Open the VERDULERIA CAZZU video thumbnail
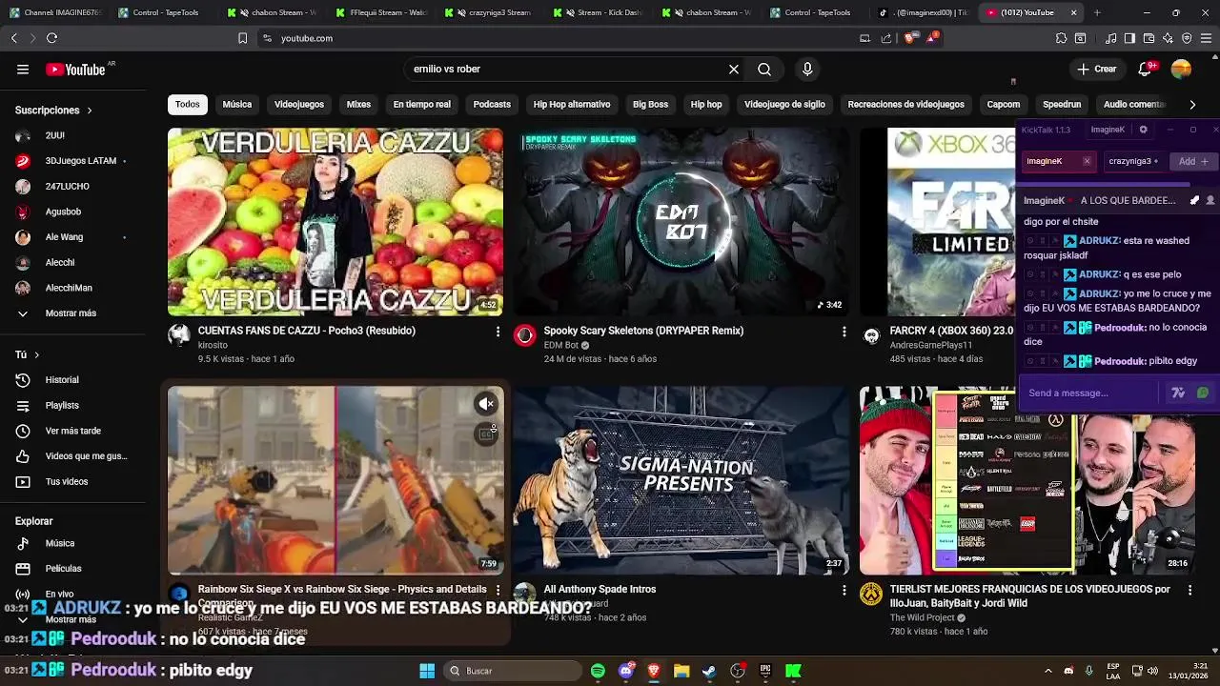Viewport: 1220px width, 686px height. tap(335, 222)
